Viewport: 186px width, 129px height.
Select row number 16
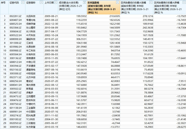click(x=4, y=74)
